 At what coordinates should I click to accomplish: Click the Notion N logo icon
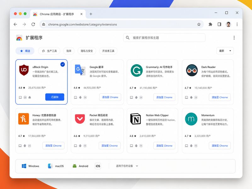[x=135, y=119]
